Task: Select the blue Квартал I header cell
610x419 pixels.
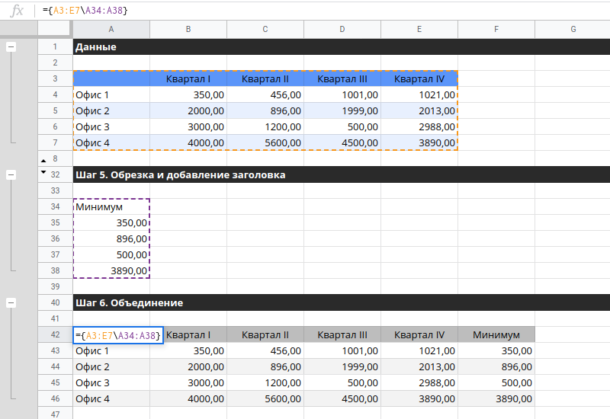Action: point(188,79)
